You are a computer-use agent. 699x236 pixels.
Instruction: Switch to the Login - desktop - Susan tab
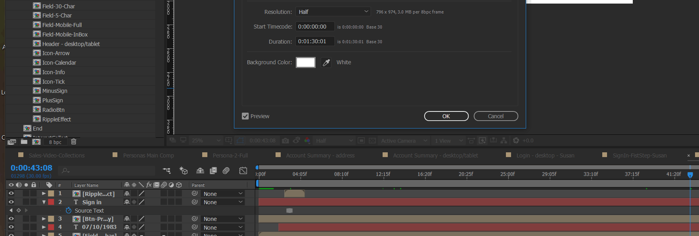[x=545, y=155]
